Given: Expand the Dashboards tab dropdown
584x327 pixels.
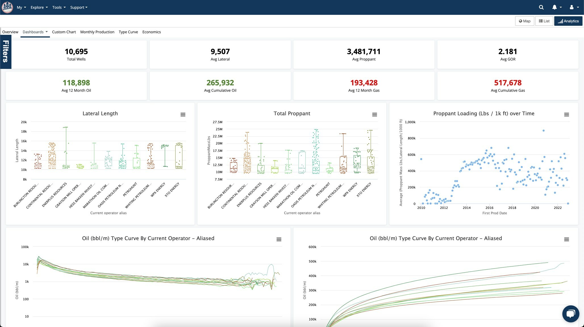Looking at the screenshot, I should tap(35, 32).
